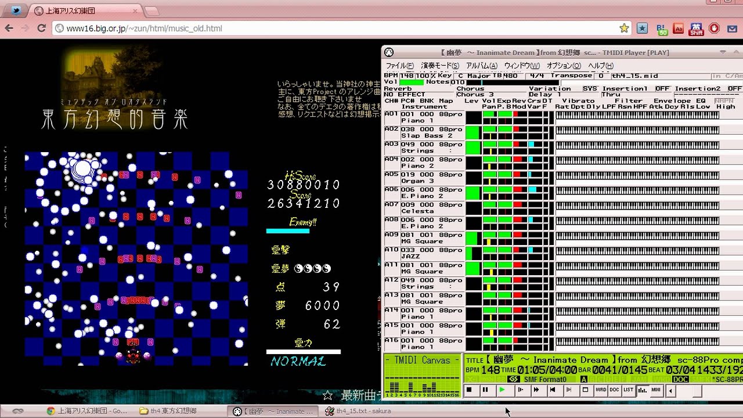Click the square window-mode icon
The width and height of the screenshot is (743, 418).
(586, 390)
